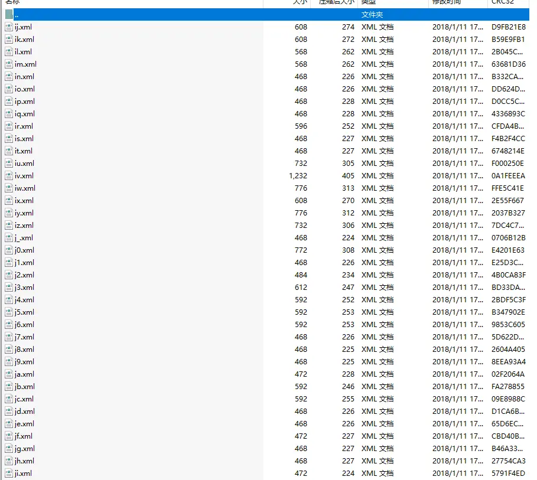Click CRC32 value 6748214E

[508, 151]
